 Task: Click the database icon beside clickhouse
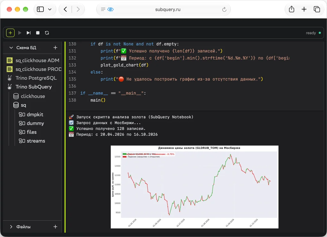[16, 96]
